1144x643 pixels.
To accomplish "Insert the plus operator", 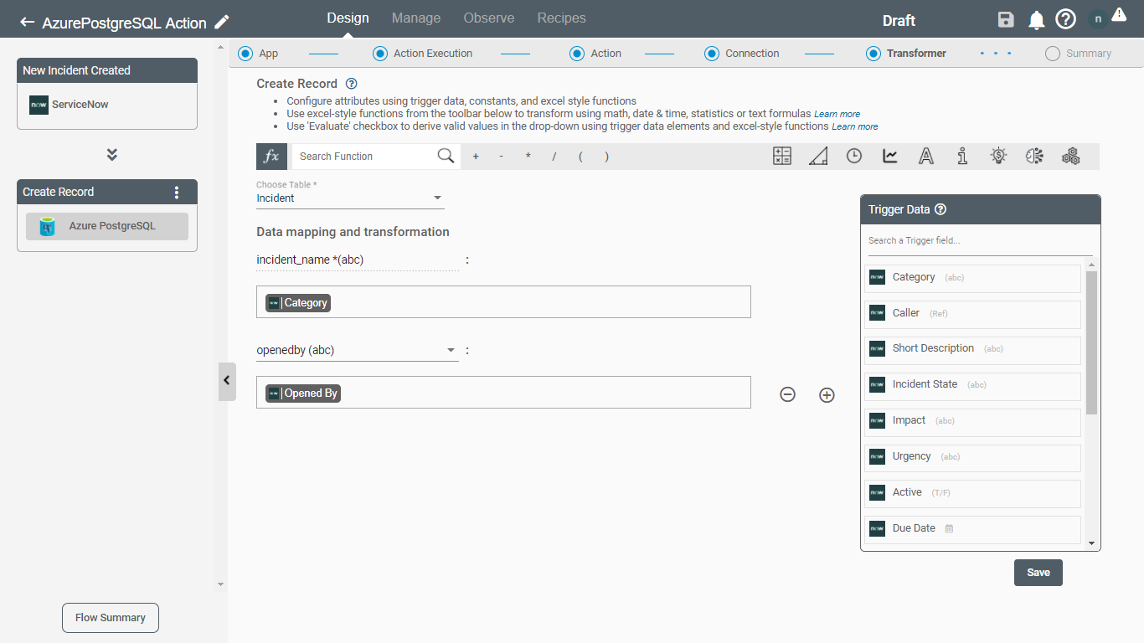I will 476,157.
